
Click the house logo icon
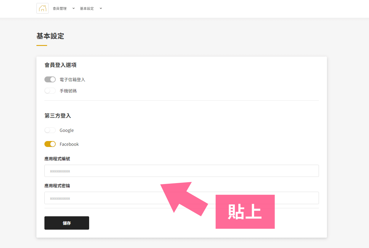(42, 8)
